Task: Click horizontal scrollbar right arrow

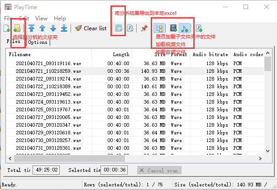Action: (x=260, y=159)
